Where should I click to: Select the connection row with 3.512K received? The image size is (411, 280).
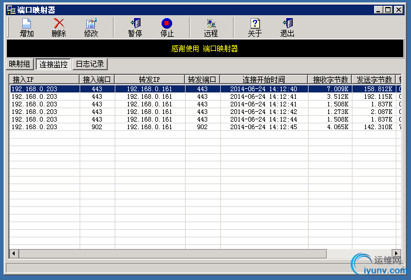click(x=205, y=96)
